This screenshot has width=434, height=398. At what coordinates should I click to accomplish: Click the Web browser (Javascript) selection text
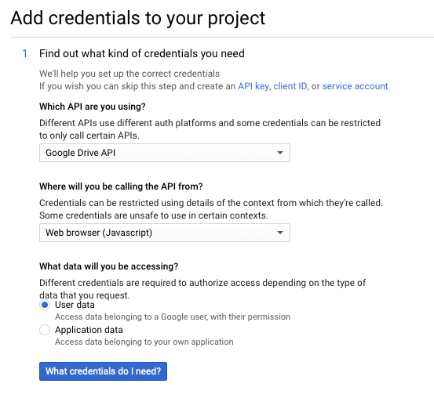pyautogui.click(x=99, y=233)
